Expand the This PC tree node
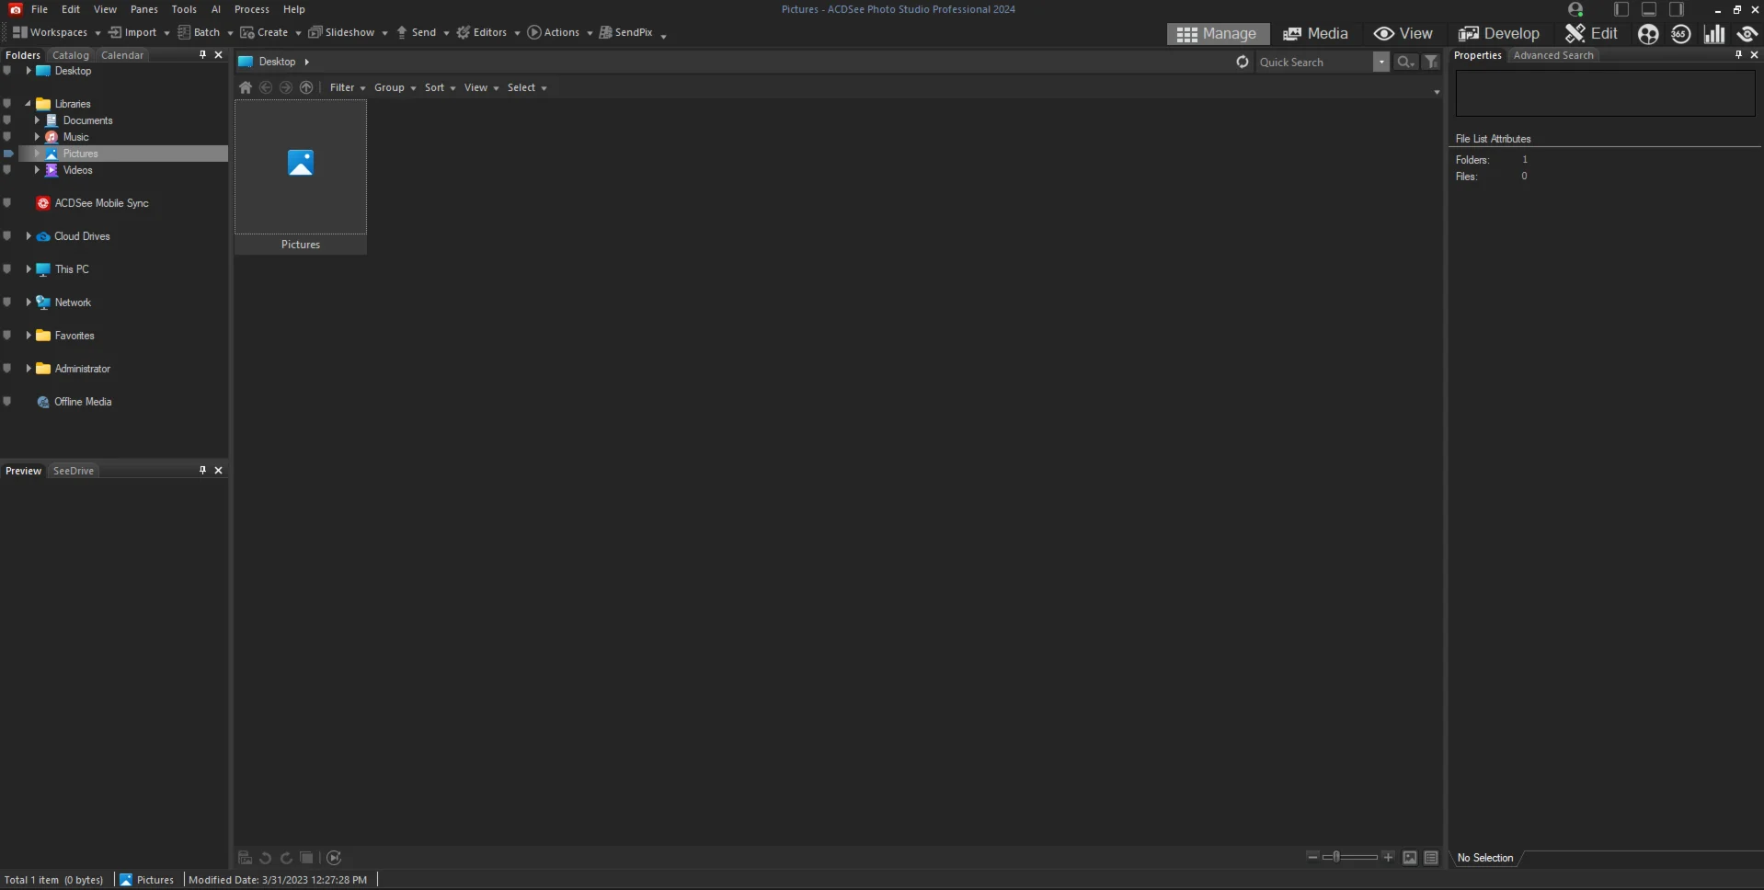 [x=29, y=269]
